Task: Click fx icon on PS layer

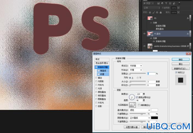Action: click(x=188, y=18)
